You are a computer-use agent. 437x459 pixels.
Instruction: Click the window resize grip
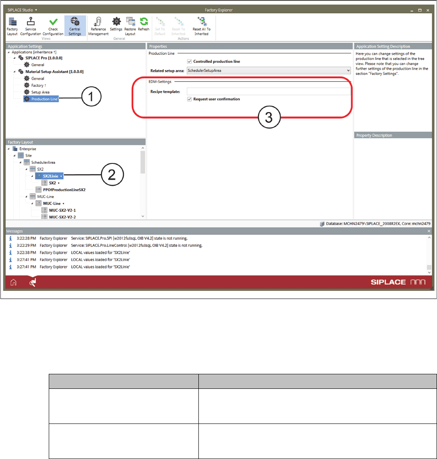tap(432, 288)
